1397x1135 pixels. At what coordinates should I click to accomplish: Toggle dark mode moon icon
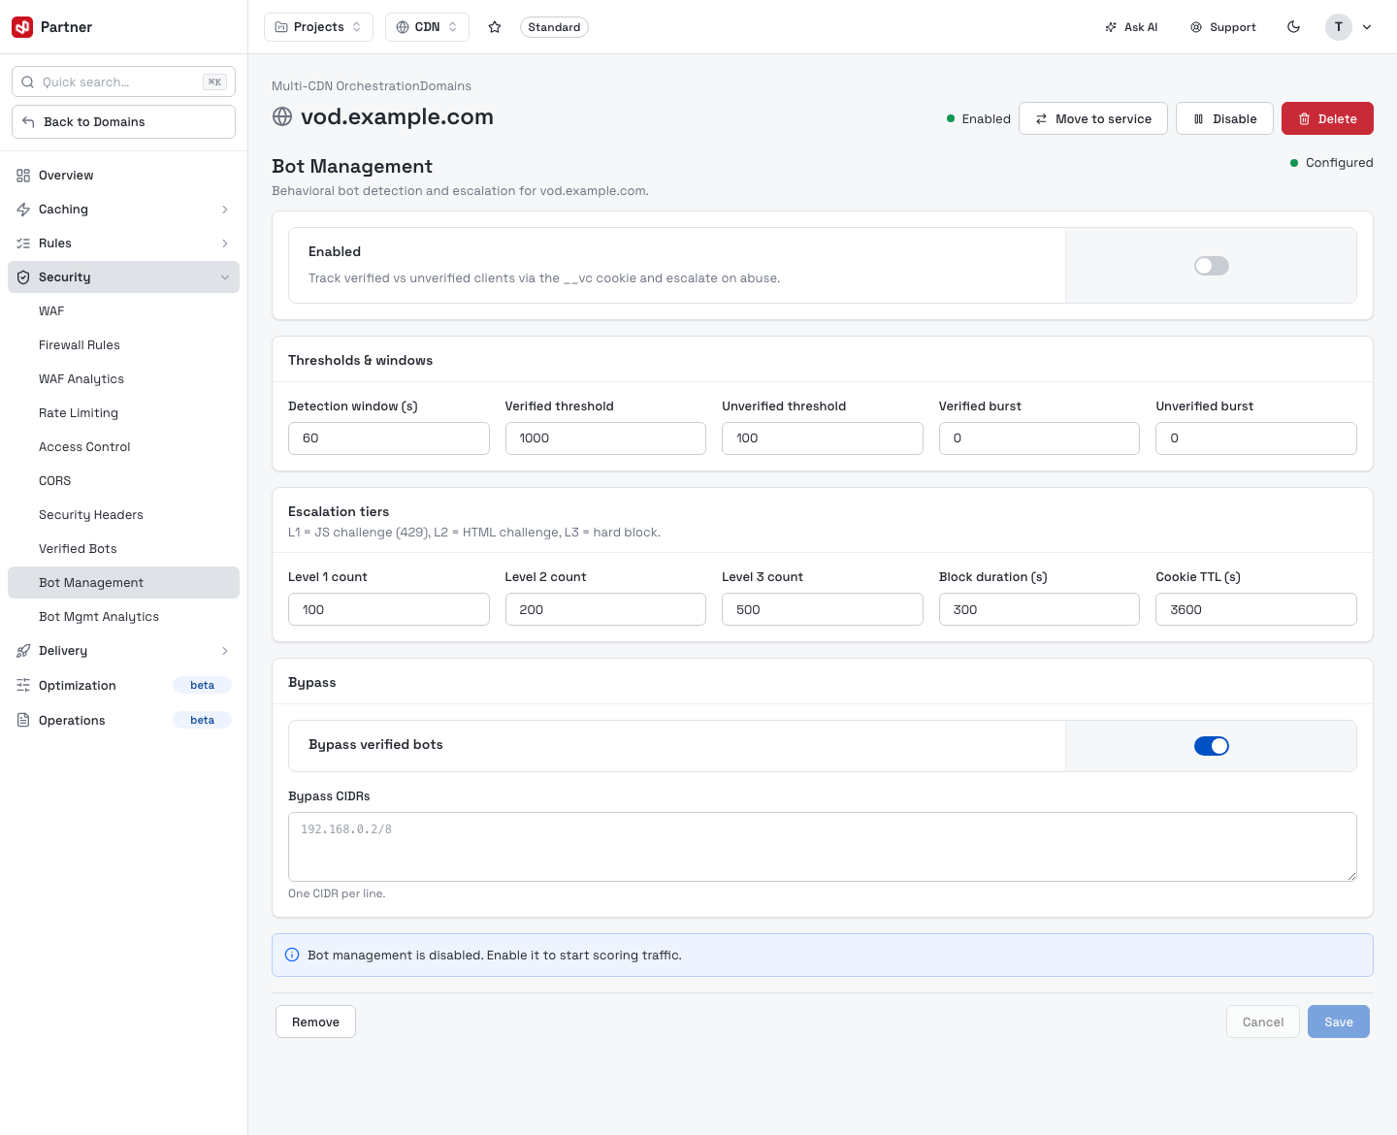1293,27
